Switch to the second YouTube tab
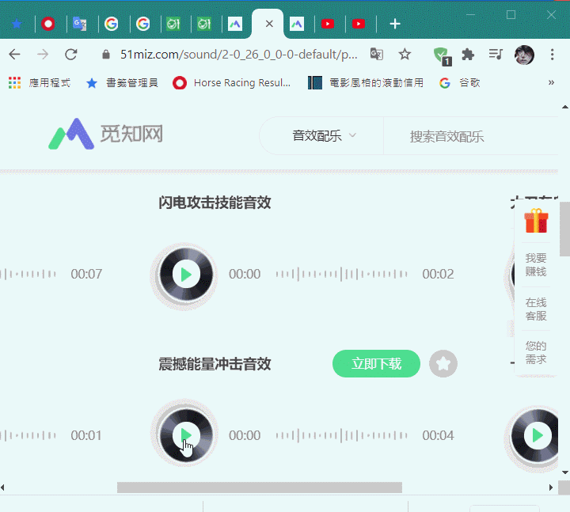 [359, 24]
